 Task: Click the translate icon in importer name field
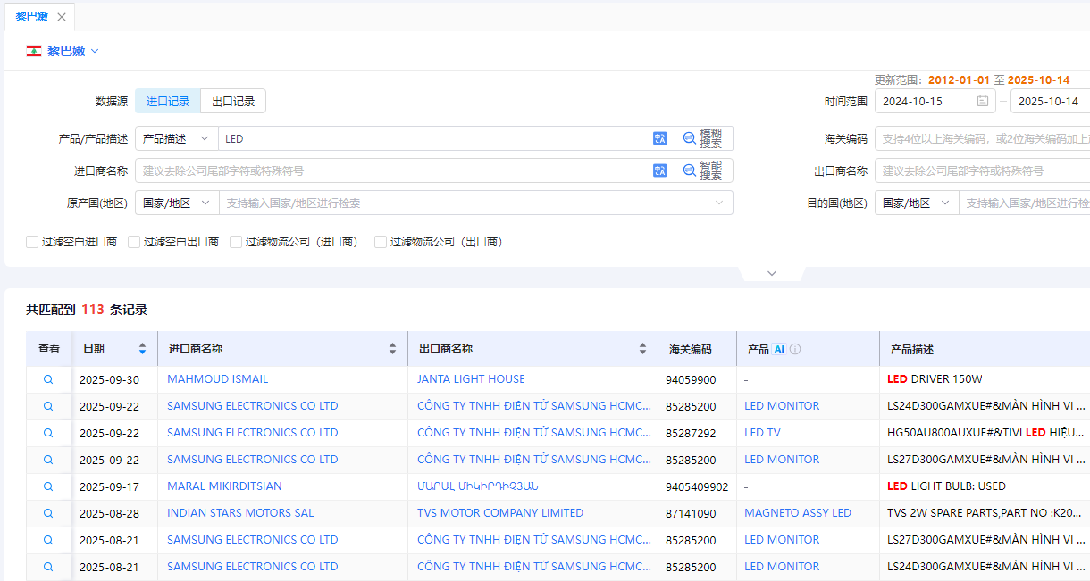660,170
